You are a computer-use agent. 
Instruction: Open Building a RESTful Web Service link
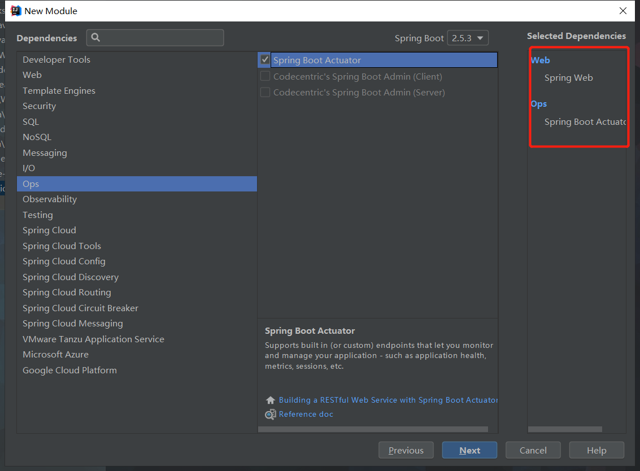click(x=388, y=400)
